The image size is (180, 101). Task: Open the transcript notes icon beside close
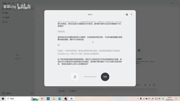[127, 14]
